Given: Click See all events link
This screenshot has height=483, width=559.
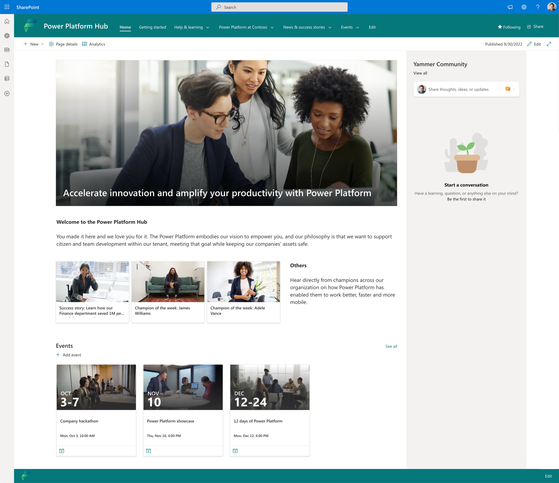Looking at the screenshot, I should [391, 346].
